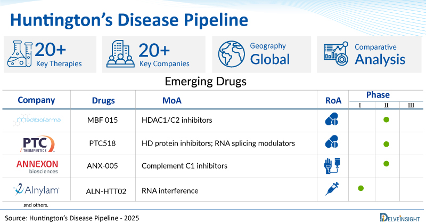Click the Phase I sub-header
This screenshot has height=224, width=426.
(360, 105)
